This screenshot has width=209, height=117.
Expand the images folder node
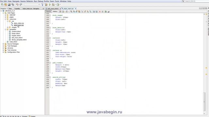tap(8, 27)
